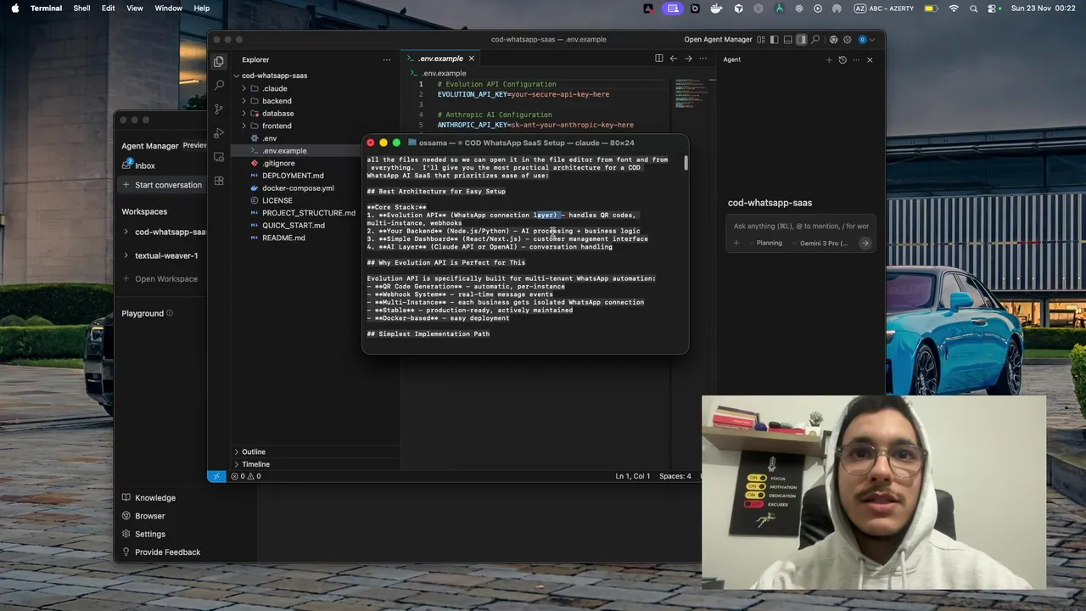Open the browser icon in title bar
Viewport: 1086px width, 611px height.
click(833, 39)
